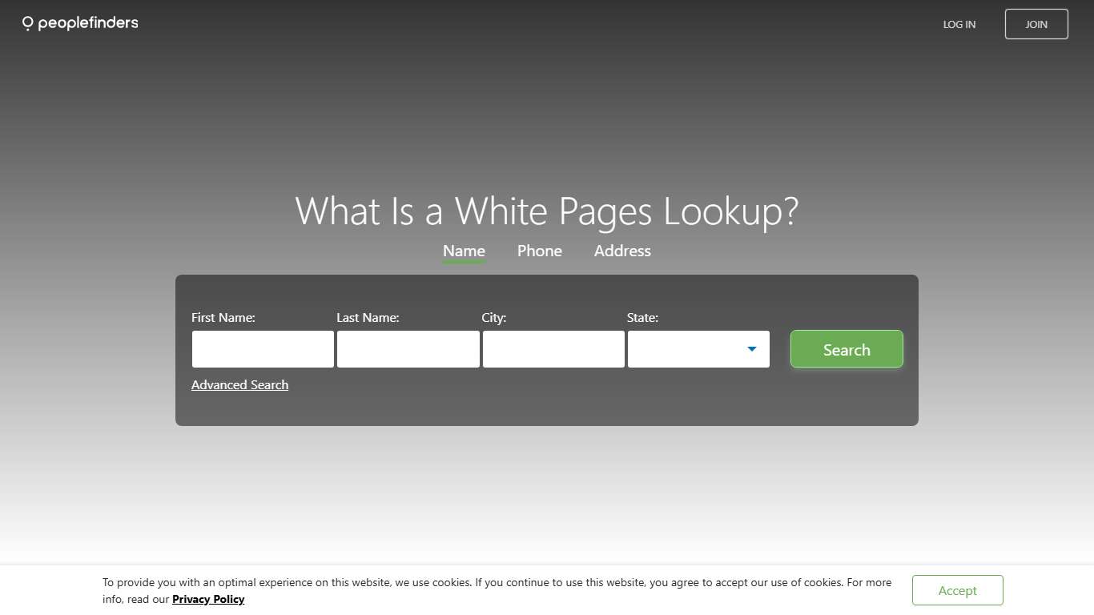Switch to the Phone search tab
The height and width of the screenshot is (615, 1094).
pos(539,251)
